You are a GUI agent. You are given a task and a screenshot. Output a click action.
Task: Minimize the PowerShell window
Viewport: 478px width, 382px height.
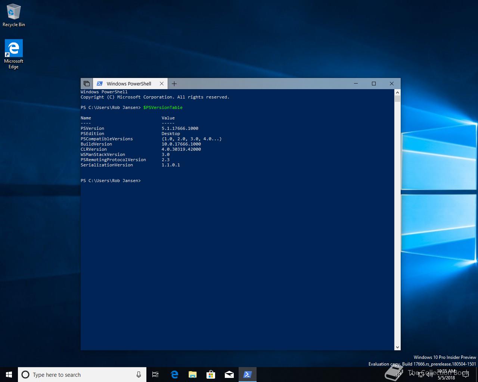(356, 84)
